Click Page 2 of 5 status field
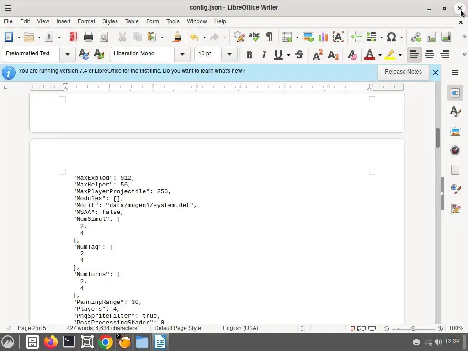Viewport: 468px width, 351px height. (x=32, y=328)
